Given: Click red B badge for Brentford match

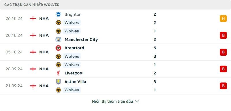Looking at the screenshot, I should (223, 52).
